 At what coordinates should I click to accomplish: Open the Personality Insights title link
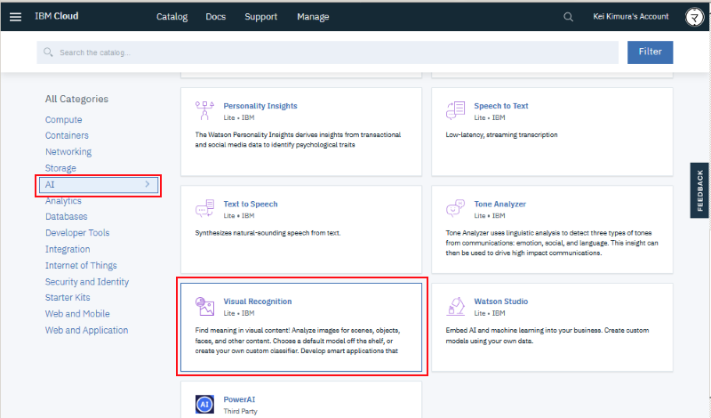(x=260, y=106)
